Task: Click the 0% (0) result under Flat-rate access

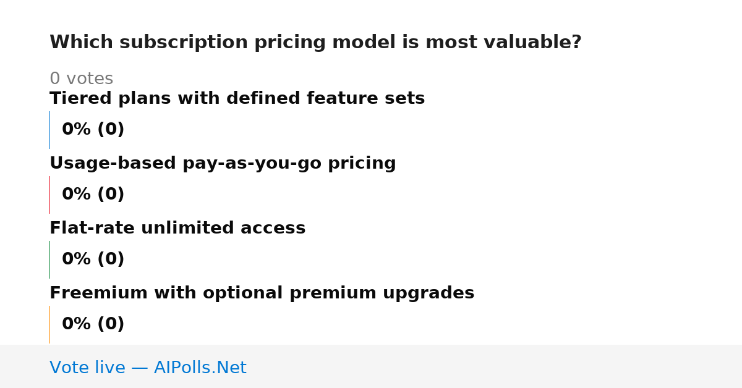Action: pos(93,259)
